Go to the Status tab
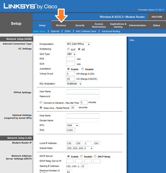Image resolution: width=166 pixels, height=173 pixels. [157, 25]
